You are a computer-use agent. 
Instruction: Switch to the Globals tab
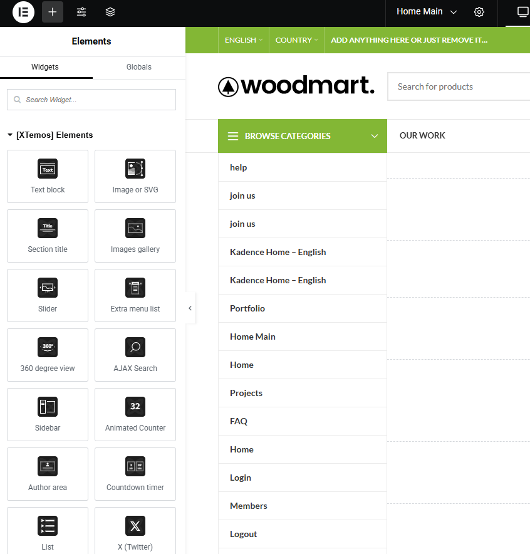click(138, 67)
